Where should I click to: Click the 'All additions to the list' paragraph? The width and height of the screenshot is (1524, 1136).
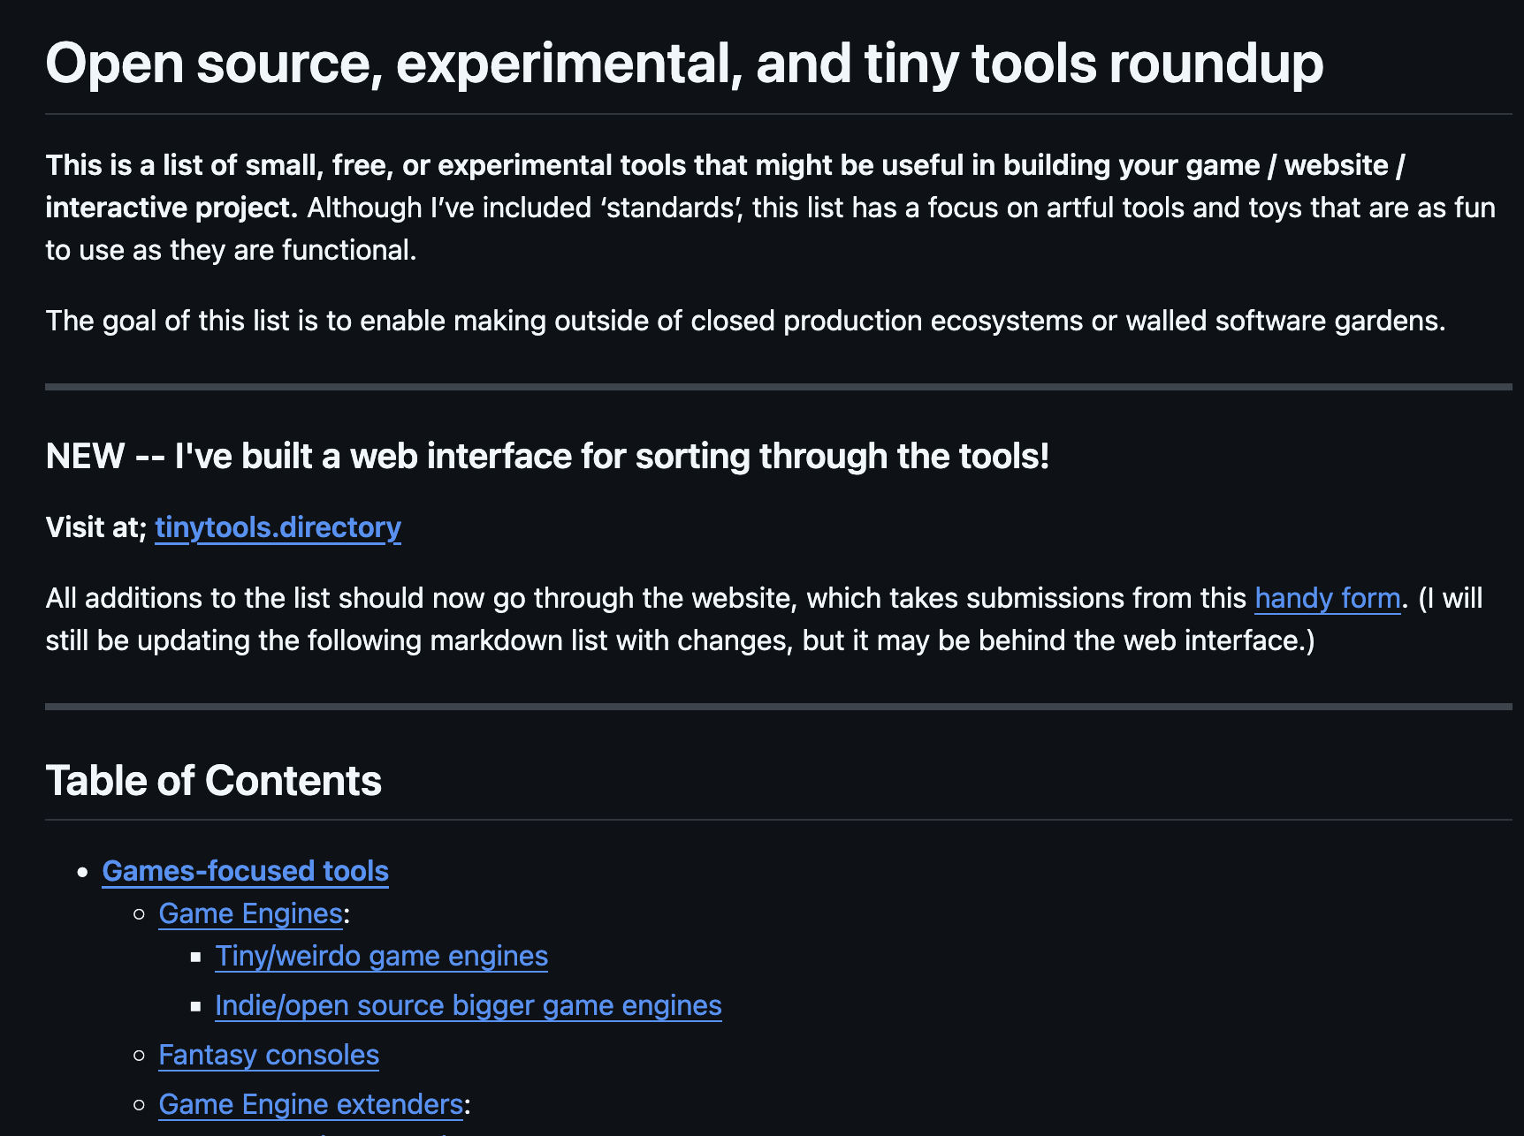click(765, 619)
